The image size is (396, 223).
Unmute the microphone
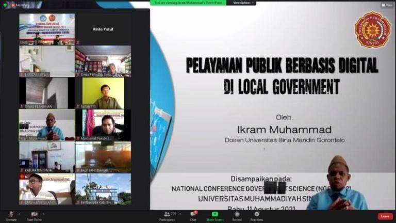point(11,215)
